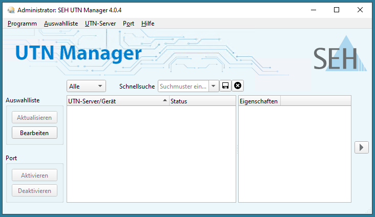
Task: Click the Aktivieren port button
Action: click(x=34, y=175)
